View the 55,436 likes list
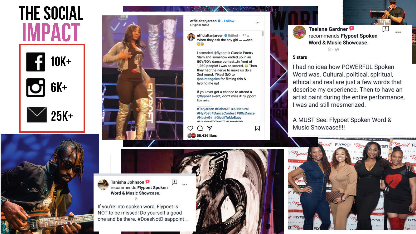 206,135
